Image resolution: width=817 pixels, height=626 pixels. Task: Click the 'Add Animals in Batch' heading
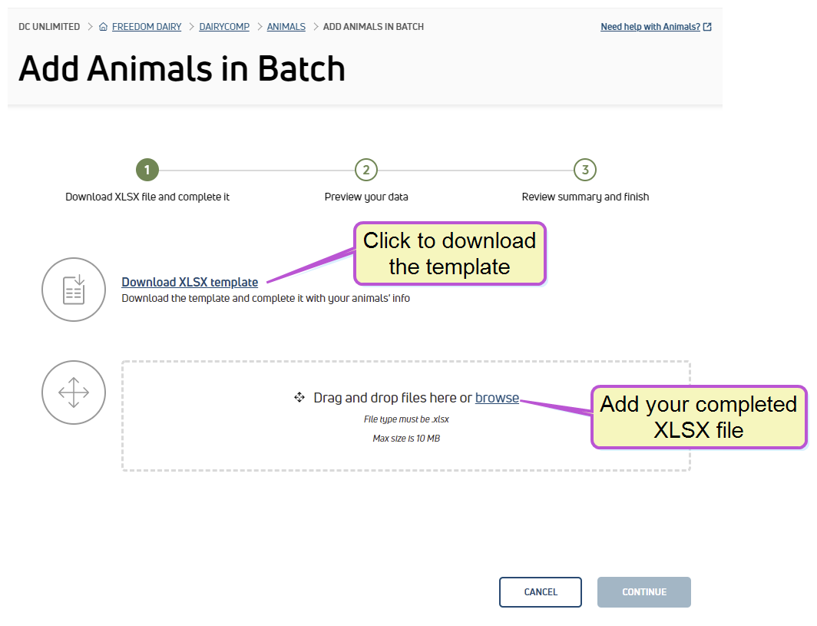tap(182, 69)
